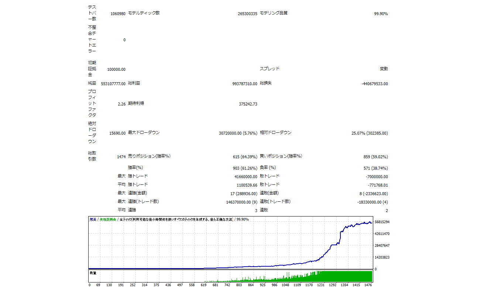484x291 pixels.
Task: Select the 総取引数 value 1474
Action: pos(121,157)
